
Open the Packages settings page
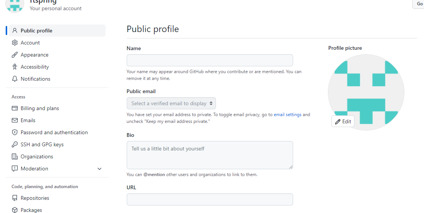tap(31, 210)
